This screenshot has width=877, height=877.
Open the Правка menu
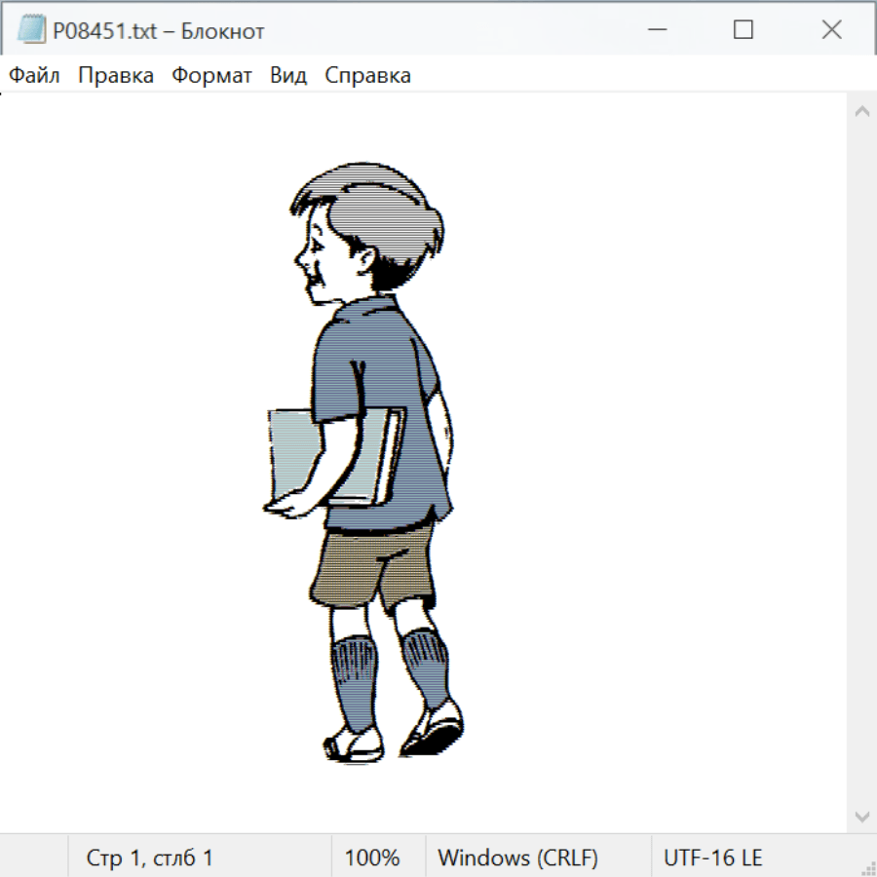[116, 76]
